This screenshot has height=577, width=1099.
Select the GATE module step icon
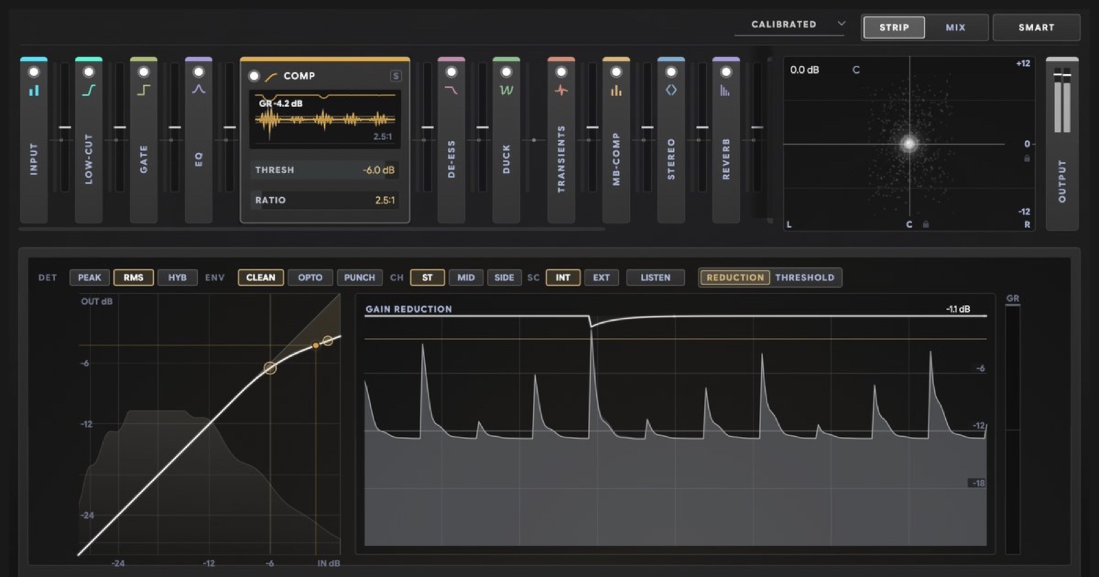[x=144, y=90]
